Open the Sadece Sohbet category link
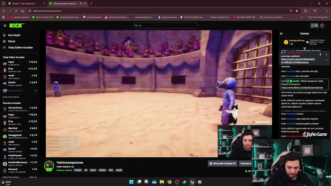Image resolution: width=331 pixels, height=186 pixels. click(x=64, y=170)
